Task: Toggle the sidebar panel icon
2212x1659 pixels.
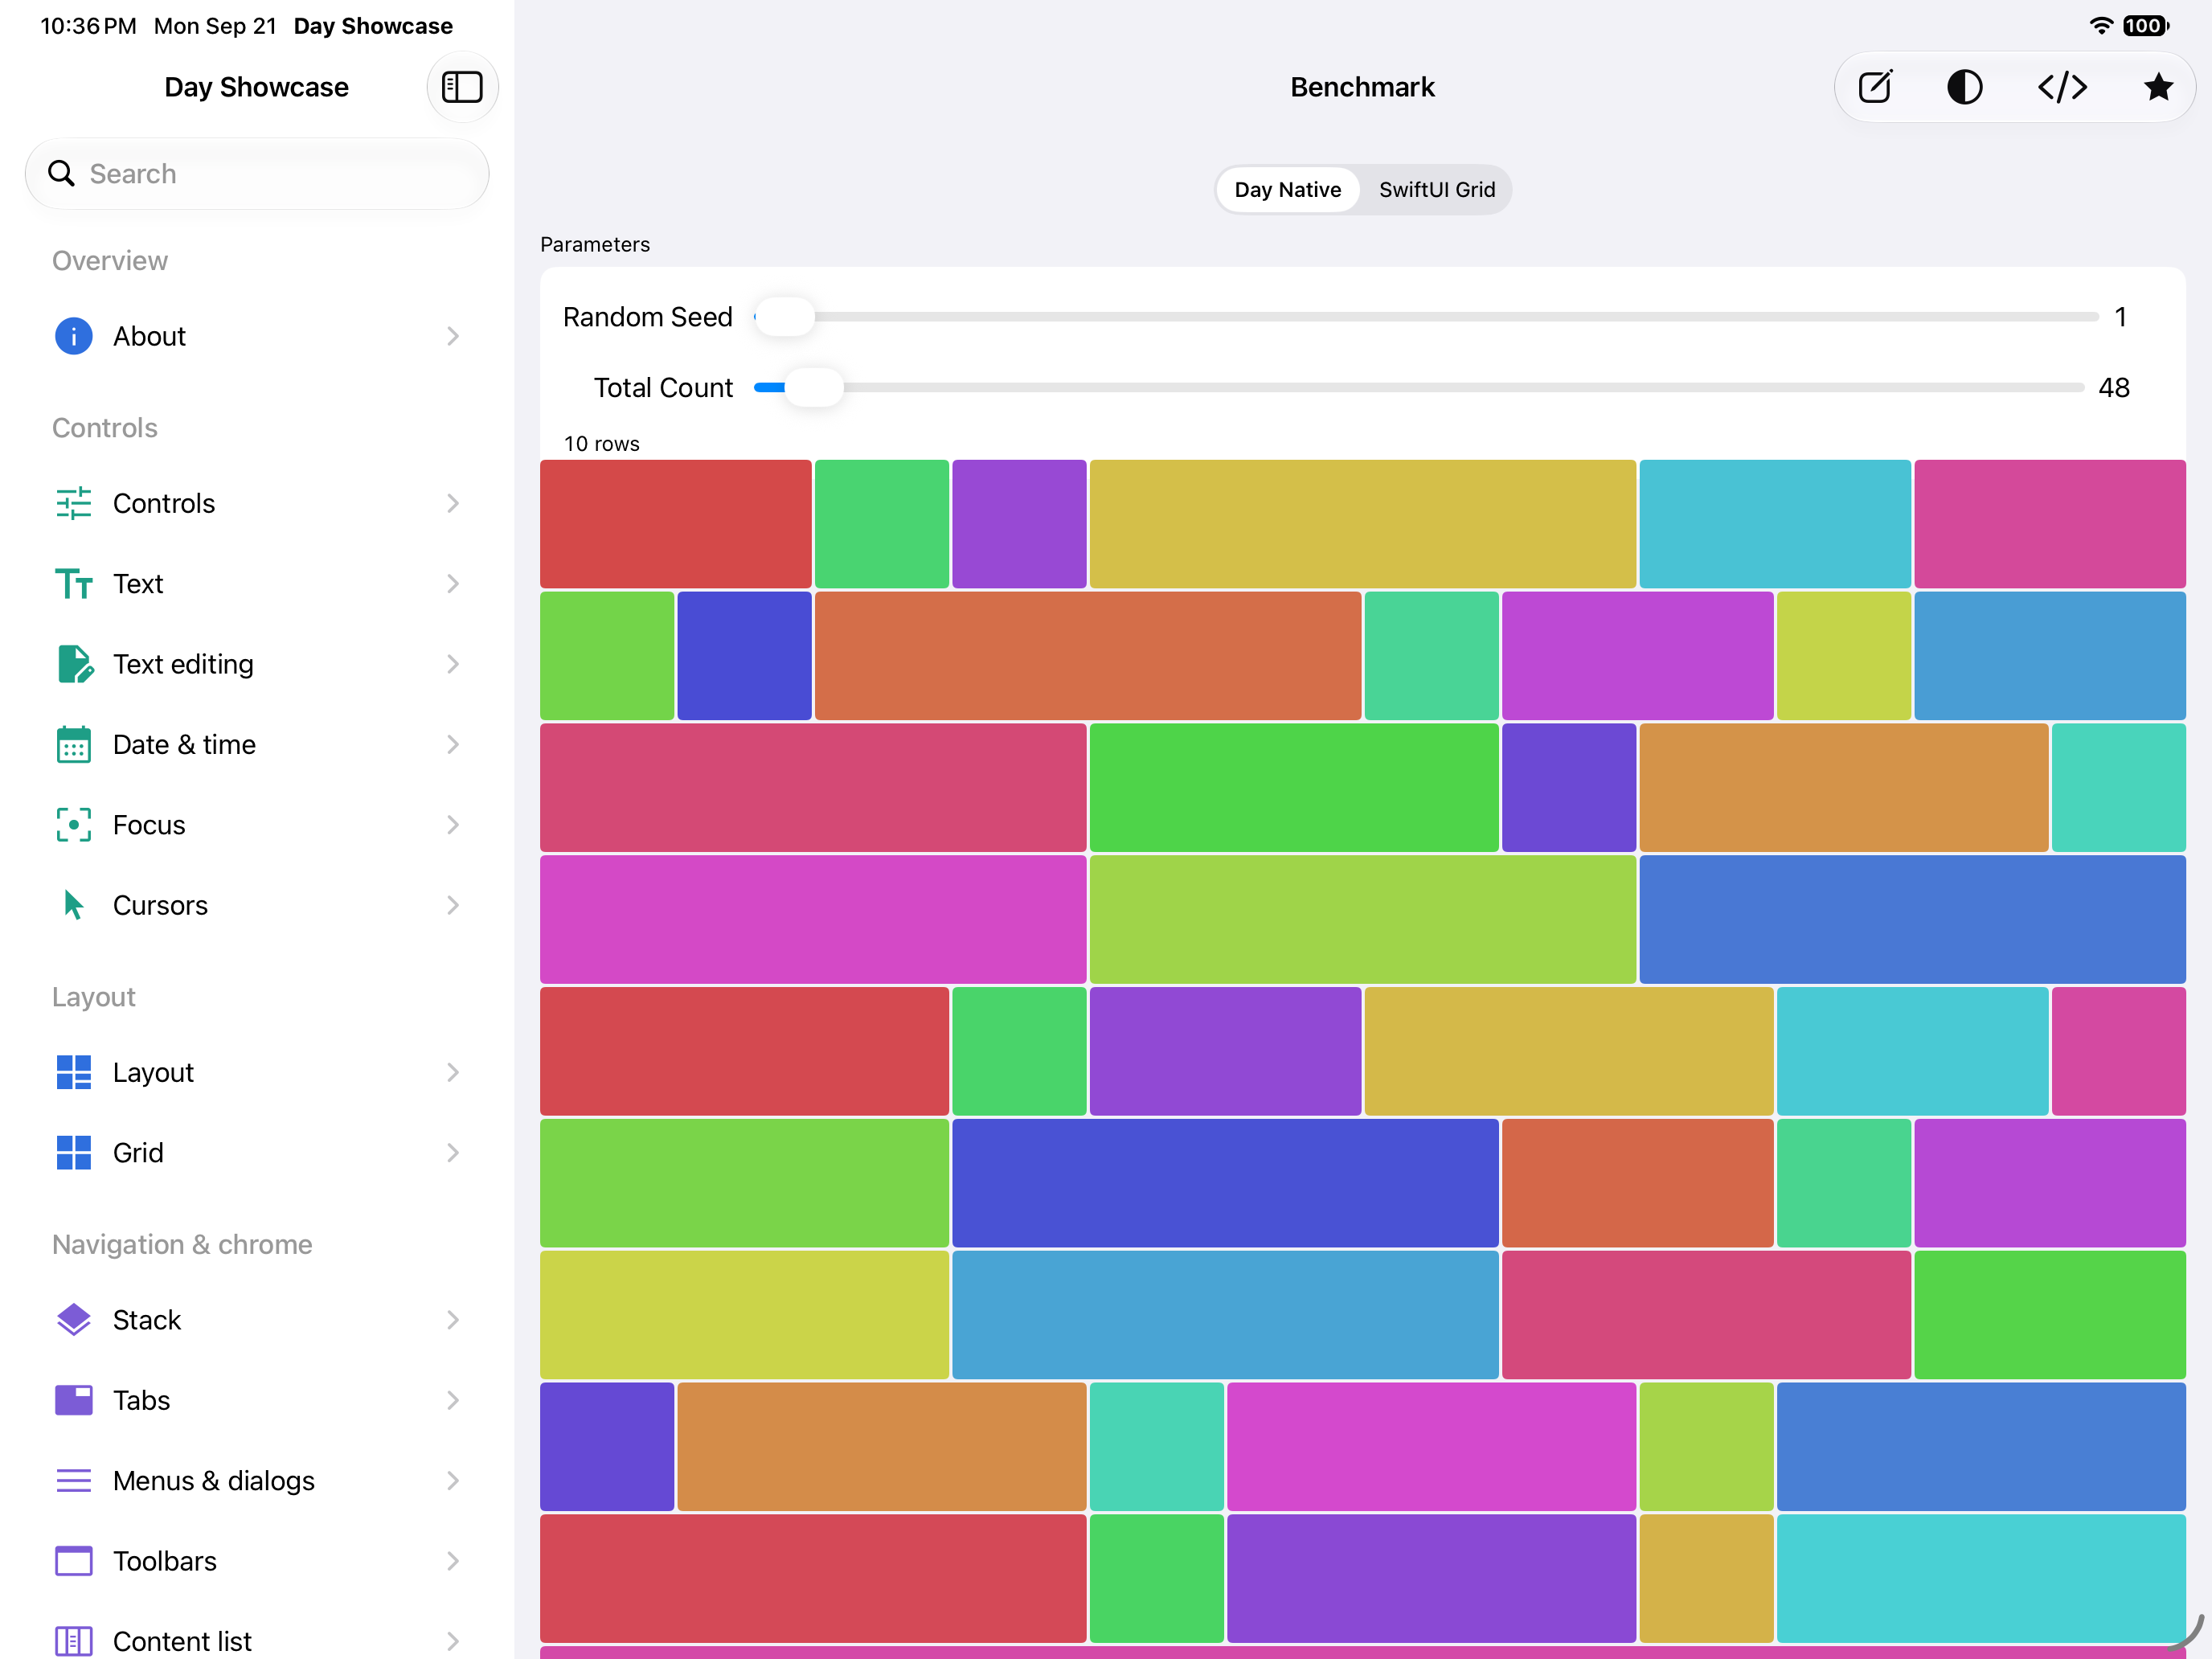Action: pos(462,87)
